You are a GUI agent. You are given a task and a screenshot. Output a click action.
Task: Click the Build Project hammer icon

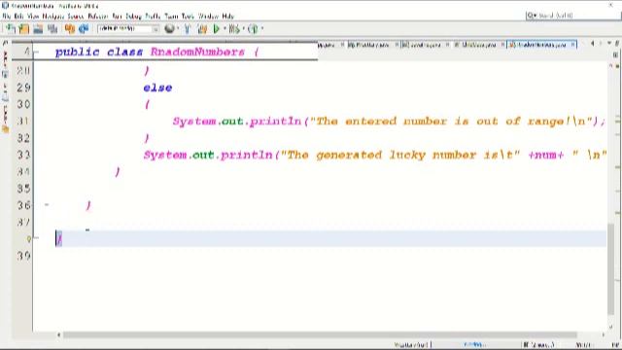[188, 28]
